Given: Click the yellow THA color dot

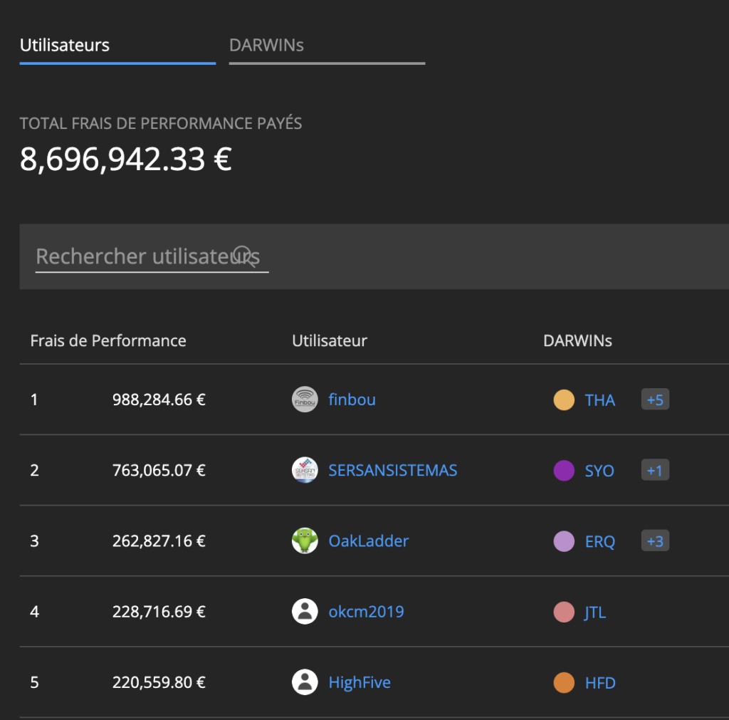Looking at the screenshot, I should click(564, 400).
